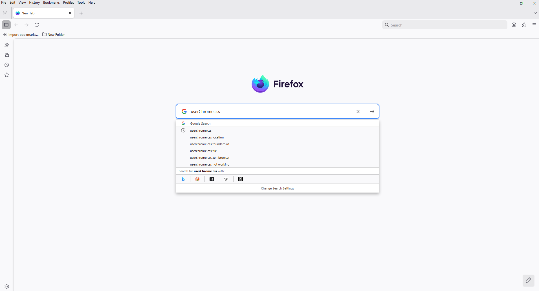The image size is (539, 291).
Task: Open the Help menu
Action: click(x=92, y=3)
